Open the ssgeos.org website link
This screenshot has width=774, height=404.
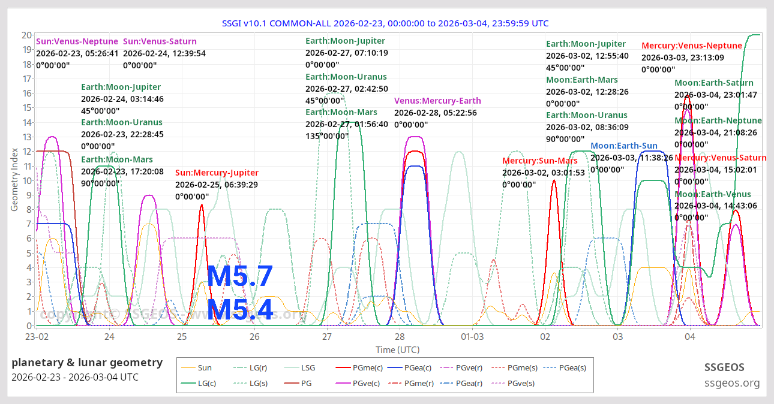pyautogui.click(x=732, y=382)
